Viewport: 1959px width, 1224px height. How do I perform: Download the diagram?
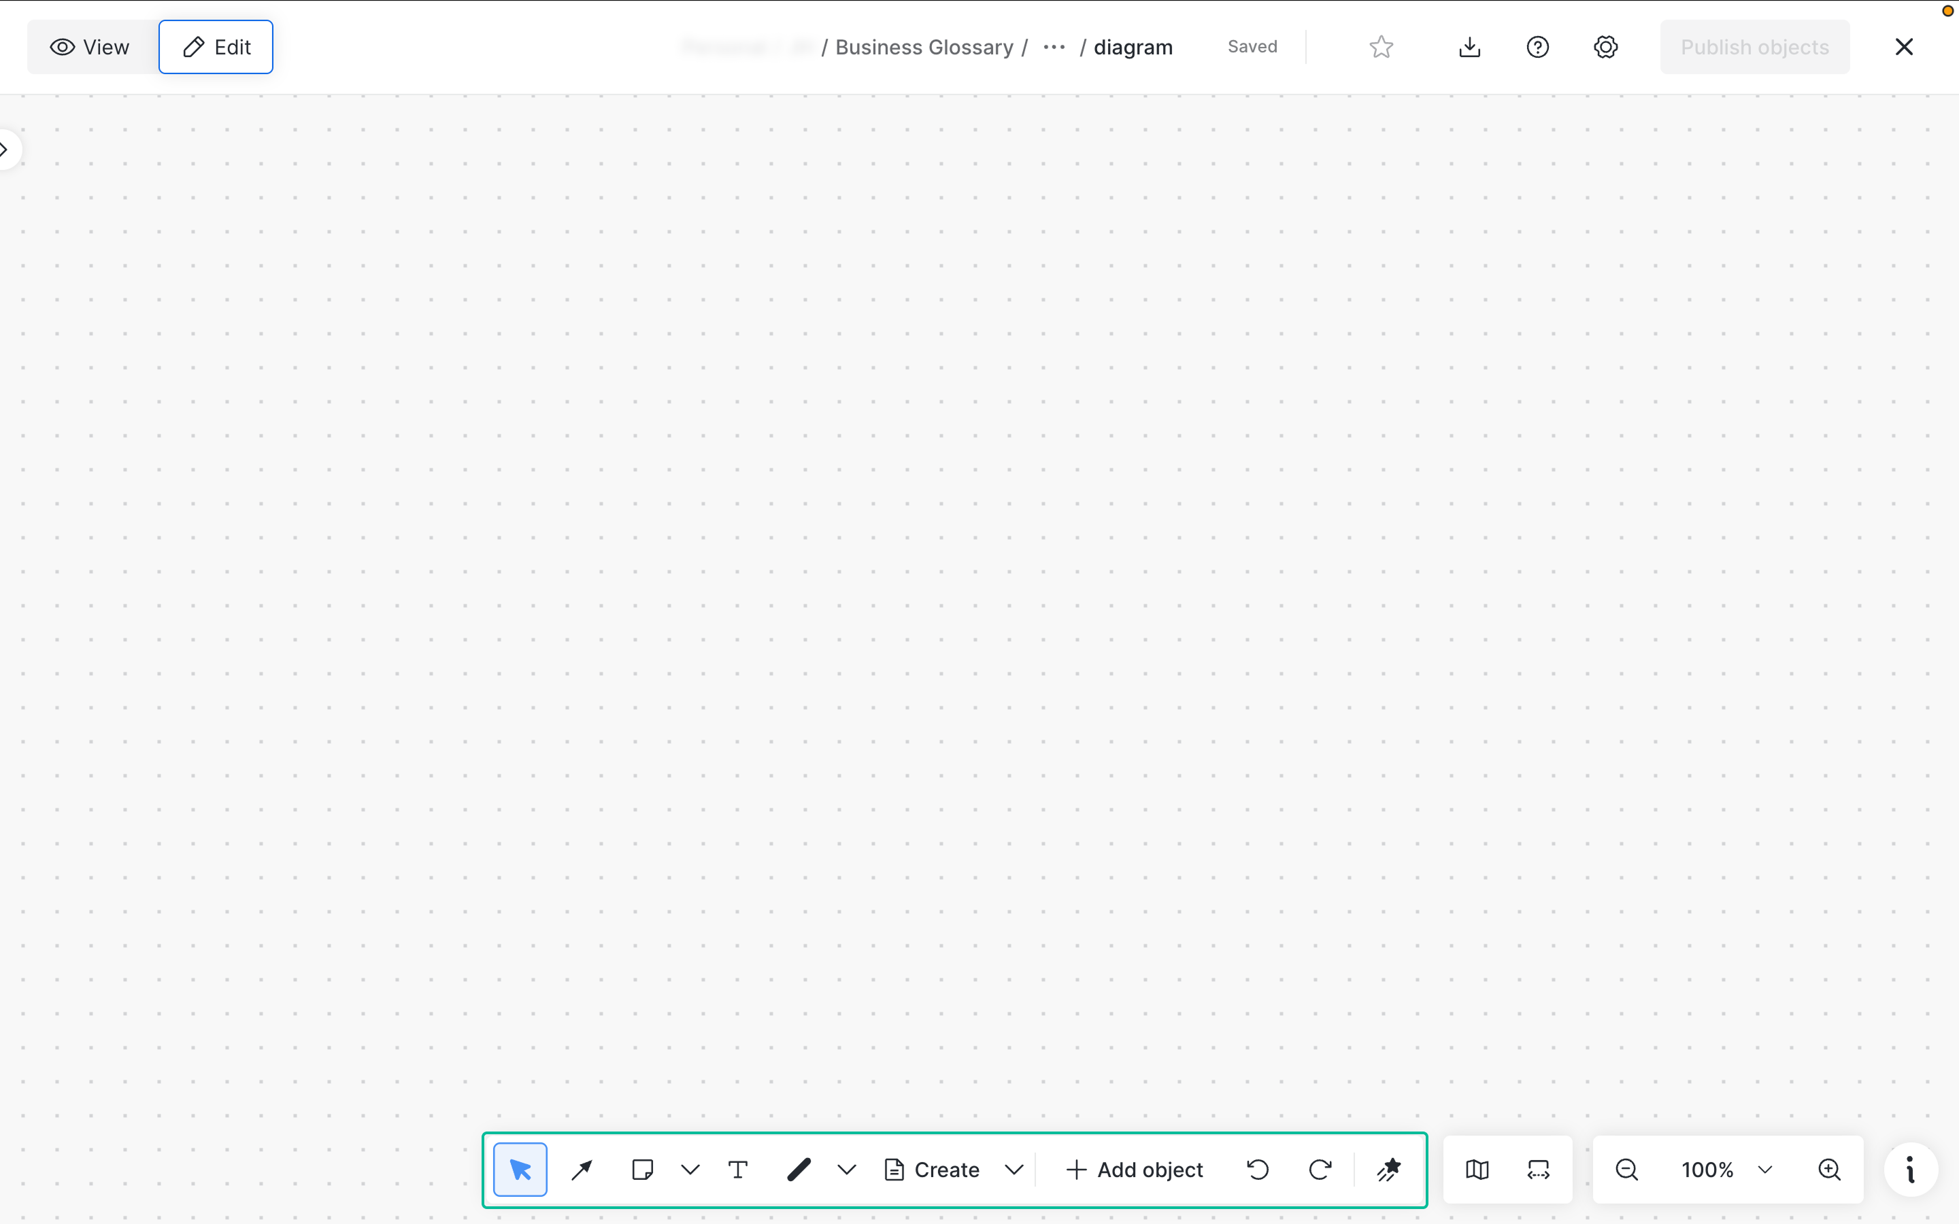[1469, 47]
